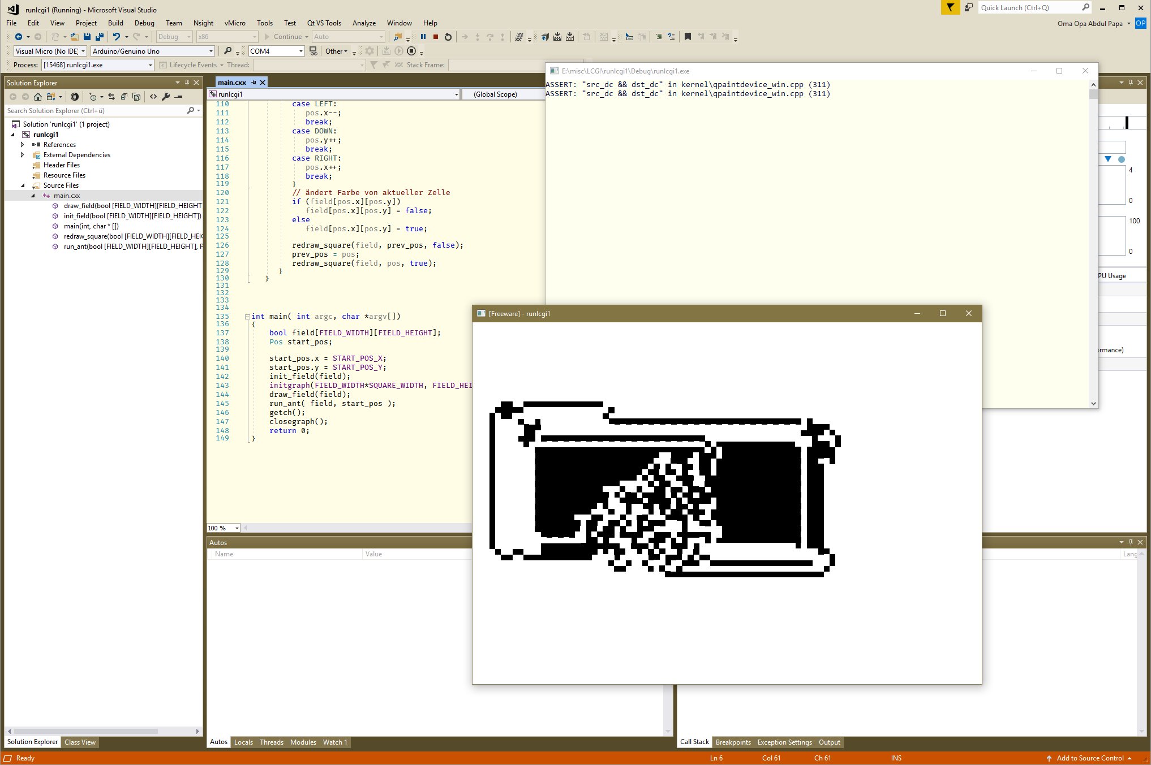The image size is (1151, 765).
Task: Toggle Show All Files in Solution Explorer
Action: tap(136, 97)
